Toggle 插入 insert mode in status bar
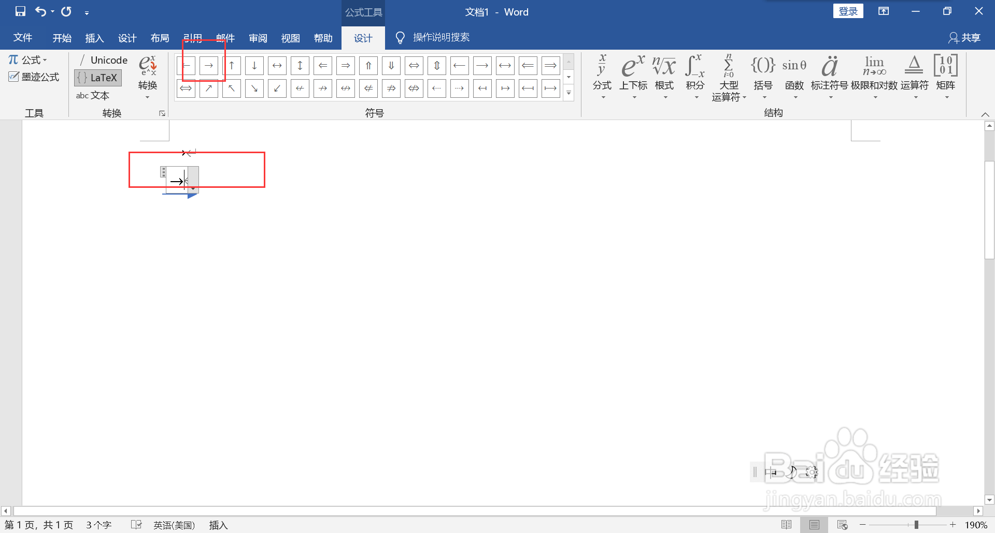This screenshot has height=533, width=995. pos(218,525)
